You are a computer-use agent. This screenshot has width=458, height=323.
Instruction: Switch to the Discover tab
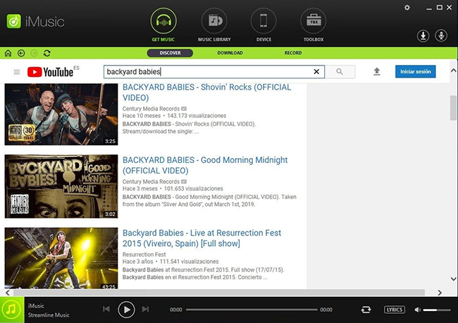(170, 53)
